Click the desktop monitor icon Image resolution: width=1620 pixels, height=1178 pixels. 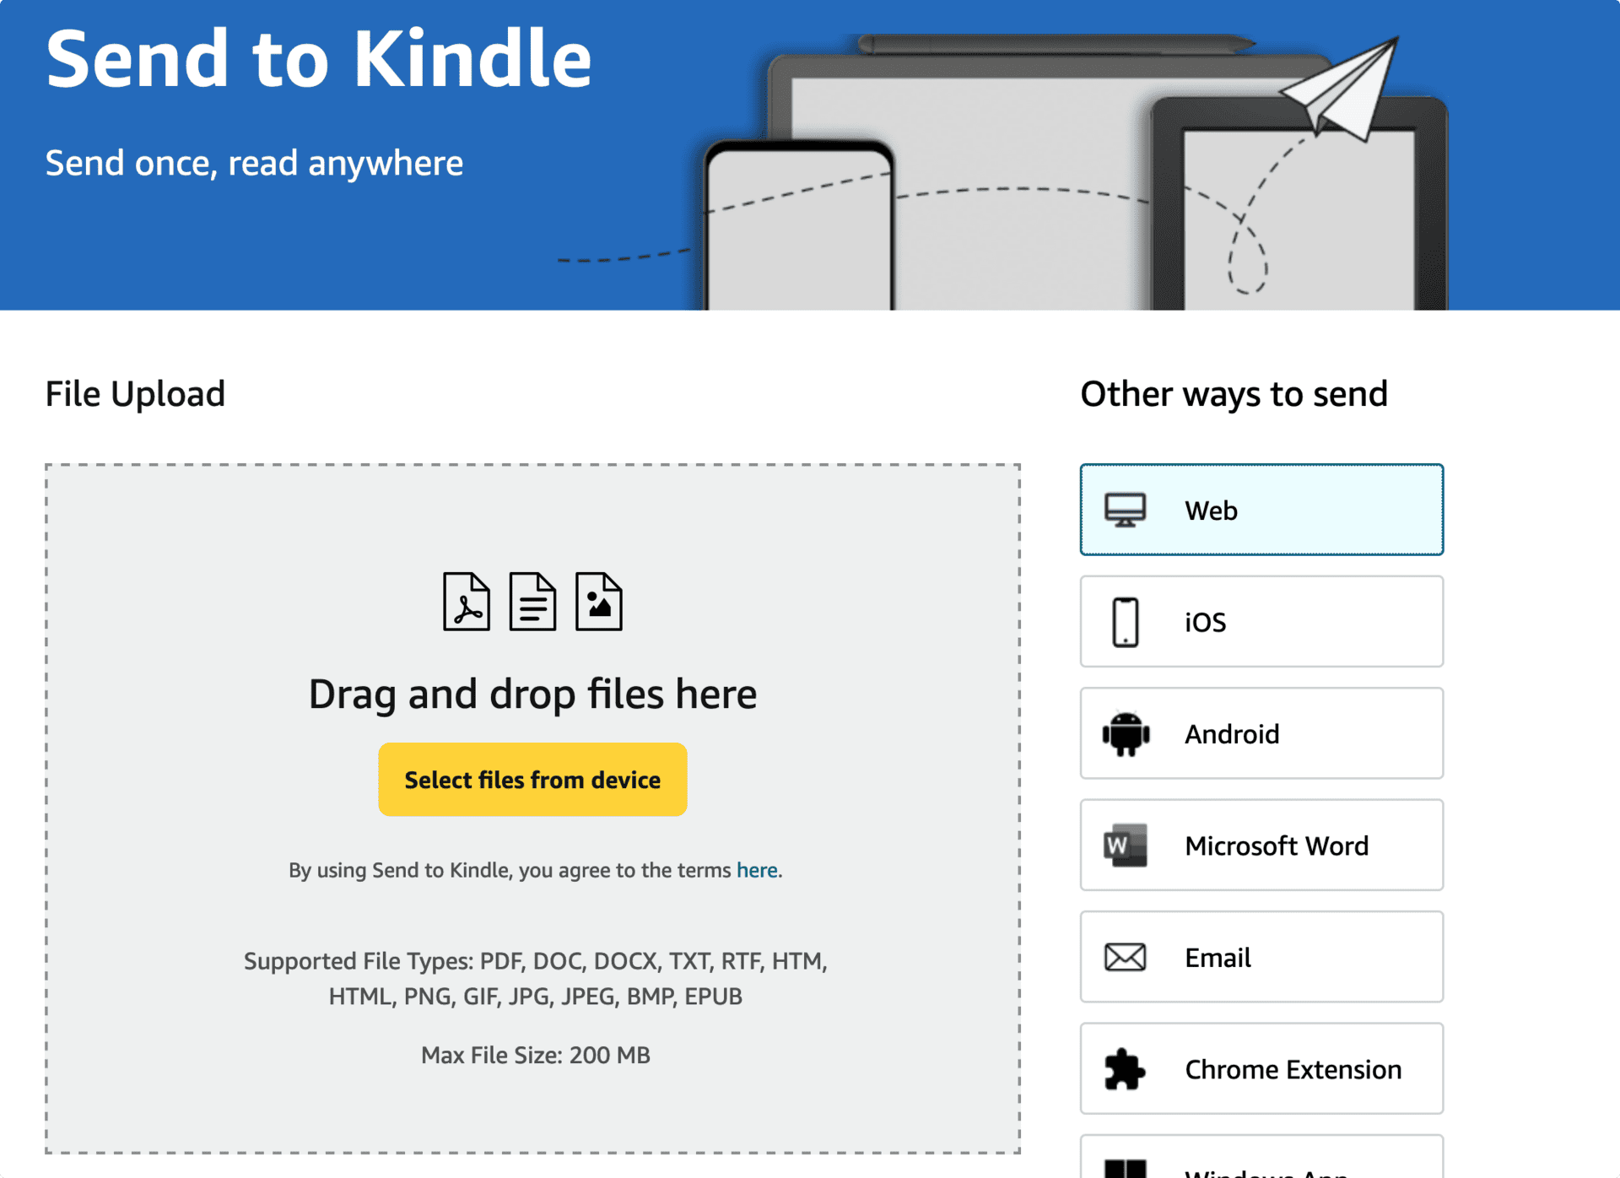click(x=1126, y=511)
